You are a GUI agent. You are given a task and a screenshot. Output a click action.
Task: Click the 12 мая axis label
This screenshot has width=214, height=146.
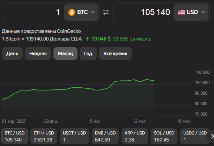click(x=139, y=121)
